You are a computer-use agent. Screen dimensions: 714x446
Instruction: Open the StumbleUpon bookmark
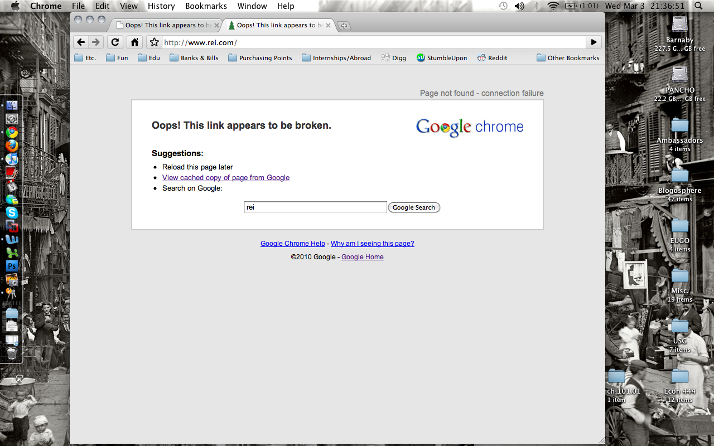442,58
